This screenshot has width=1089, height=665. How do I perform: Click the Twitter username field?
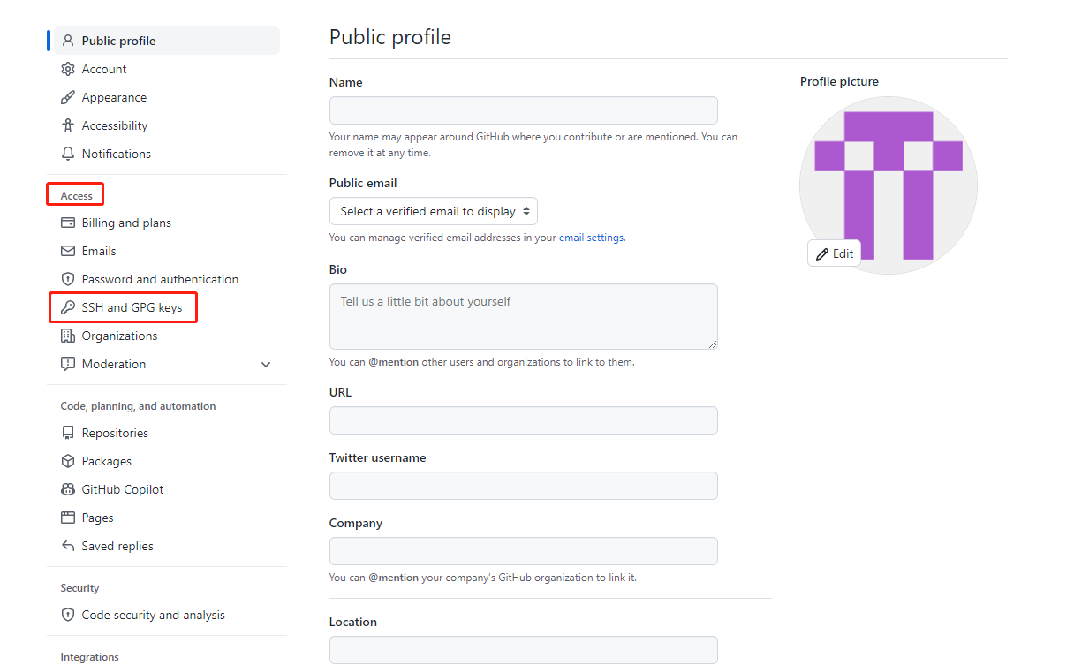coord(524,486)
